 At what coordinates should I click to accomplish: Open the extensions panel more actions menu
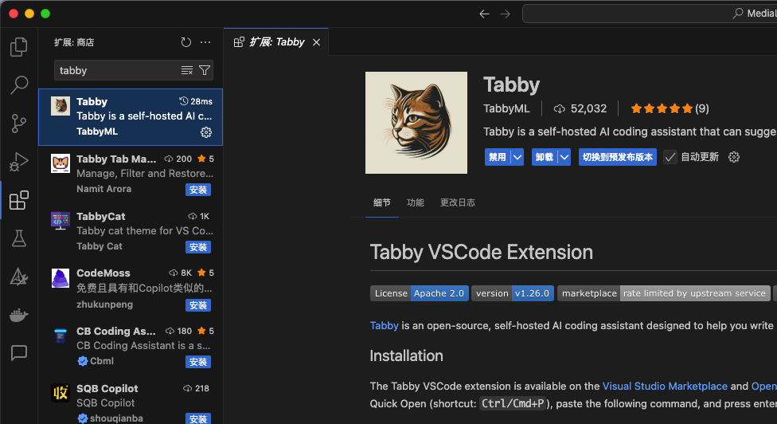pos(205,43)
